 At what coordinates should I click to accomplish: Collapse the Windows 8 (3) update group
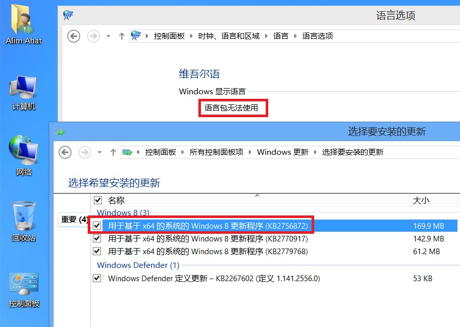123,212
